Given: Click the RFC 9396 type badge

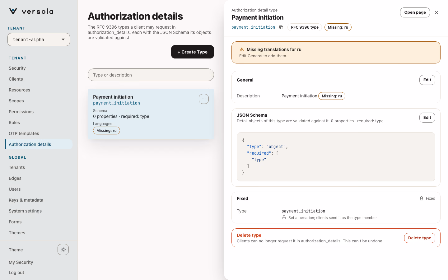Looking at the screenshot, I should click(305, 27).
